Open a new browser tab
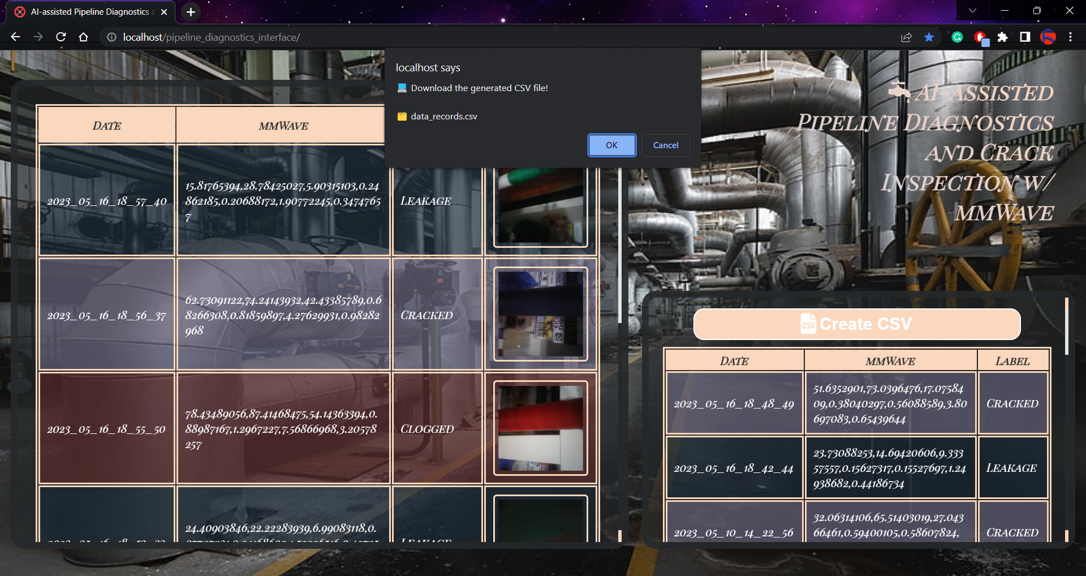Screen dimensions: 1086x576 click(190, 11)
